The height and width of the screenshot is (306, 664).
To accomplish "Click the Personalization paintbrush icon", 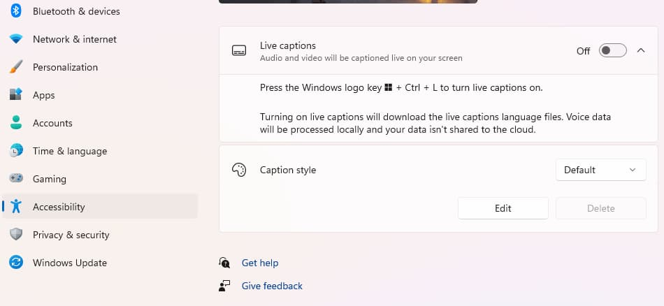I will [16, 67].
